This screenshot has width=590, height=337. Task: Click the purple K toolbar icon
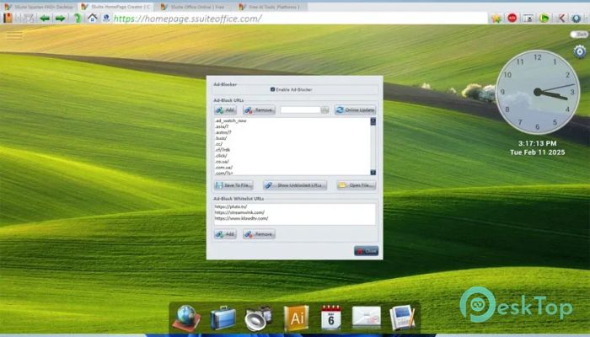561,18
